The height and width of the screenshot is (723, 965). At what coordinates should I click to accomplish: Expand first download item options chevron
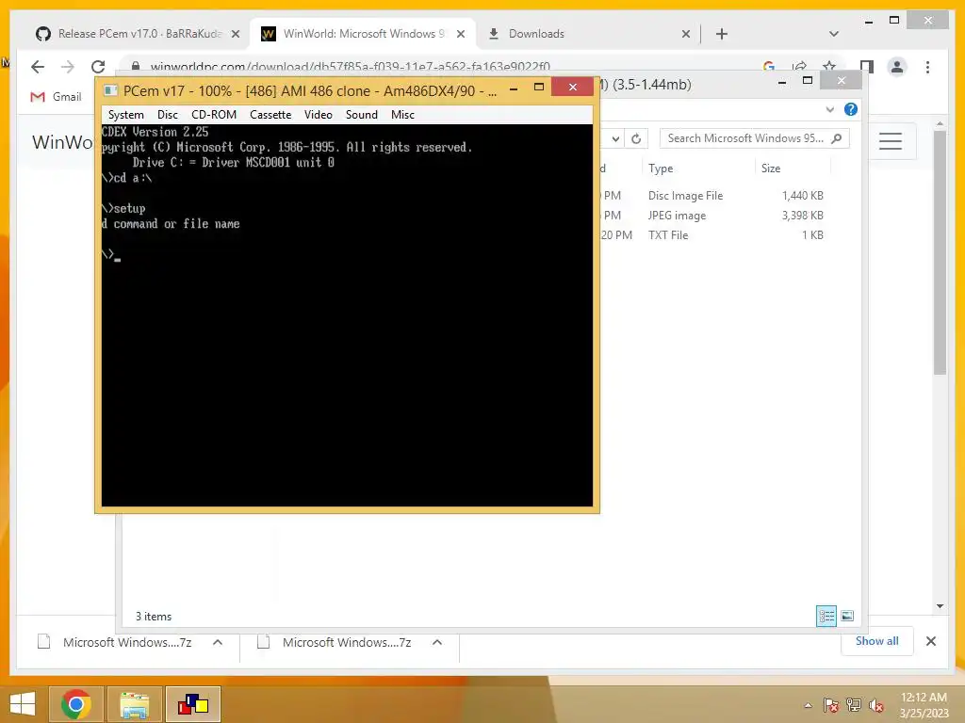(218, 642)
